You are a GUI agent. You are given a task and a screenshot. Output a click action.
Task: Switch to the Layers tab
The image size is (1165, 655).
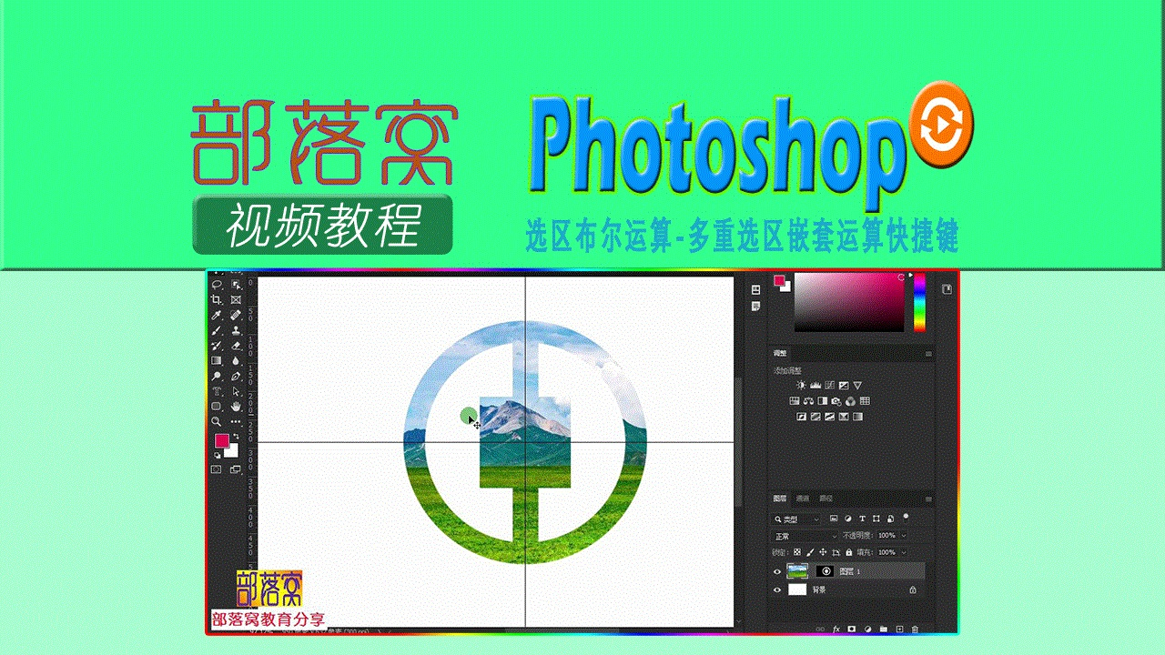(780, 499)
